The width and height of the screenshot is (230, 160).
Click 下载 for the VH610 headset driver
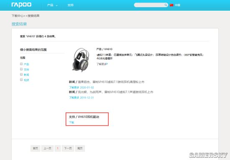(72, 122)
